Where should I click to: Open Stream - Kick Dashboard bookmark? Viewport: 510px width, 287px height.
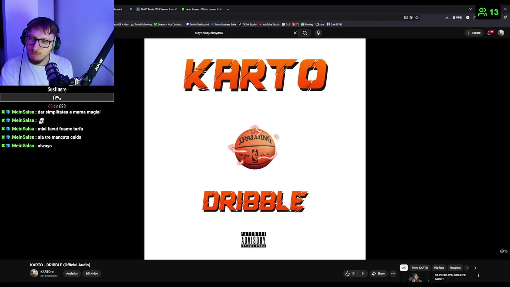click(168, 24)
